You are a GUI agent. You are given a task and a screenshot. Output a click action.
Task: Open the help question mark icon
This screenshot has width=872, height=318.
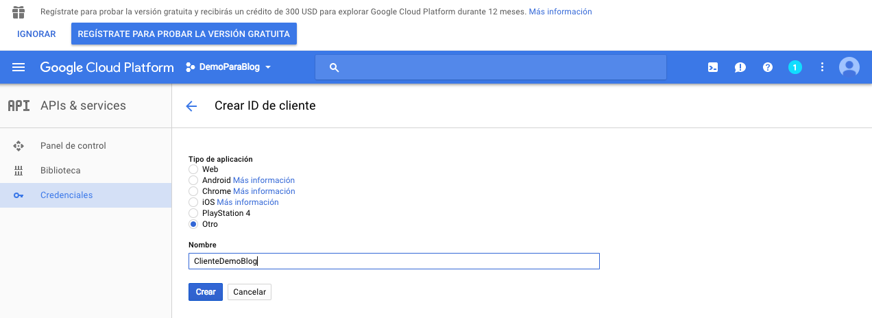pyautogui.click(x=768, y=67)
